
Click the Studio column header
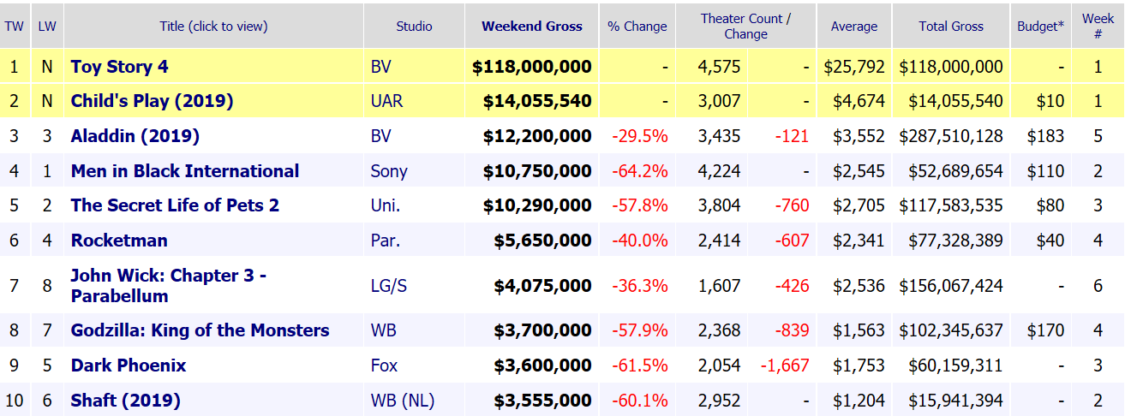414,27
